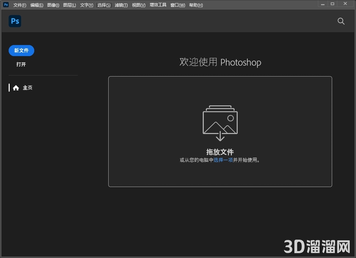Open the 选择 (Select) menu
356x258 pixels.
(103, 5)
